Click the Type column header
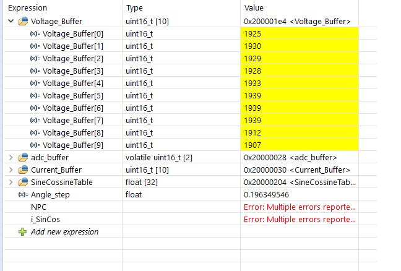This screenshot has height=271, width=401. coord(134,8)
